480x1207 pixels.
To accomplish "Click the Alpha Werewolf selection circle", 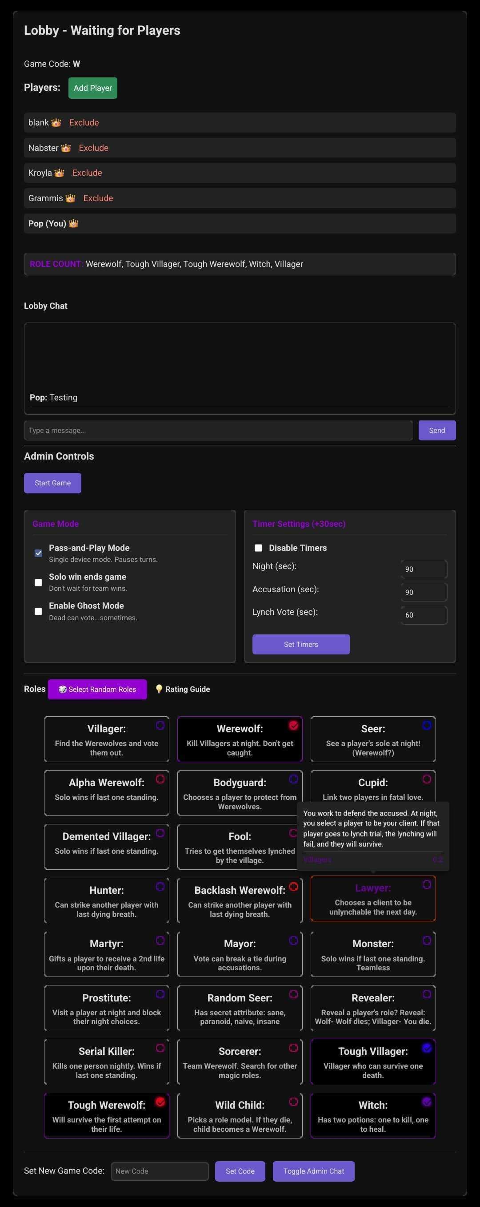I will tap(160, 779).
